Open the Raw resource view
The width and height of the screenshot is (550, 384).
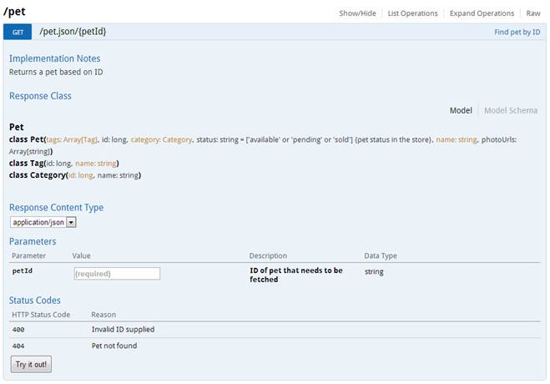[x=532, y=13]
